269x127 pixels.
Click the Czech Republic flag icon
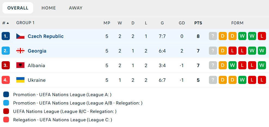point(20,36)
